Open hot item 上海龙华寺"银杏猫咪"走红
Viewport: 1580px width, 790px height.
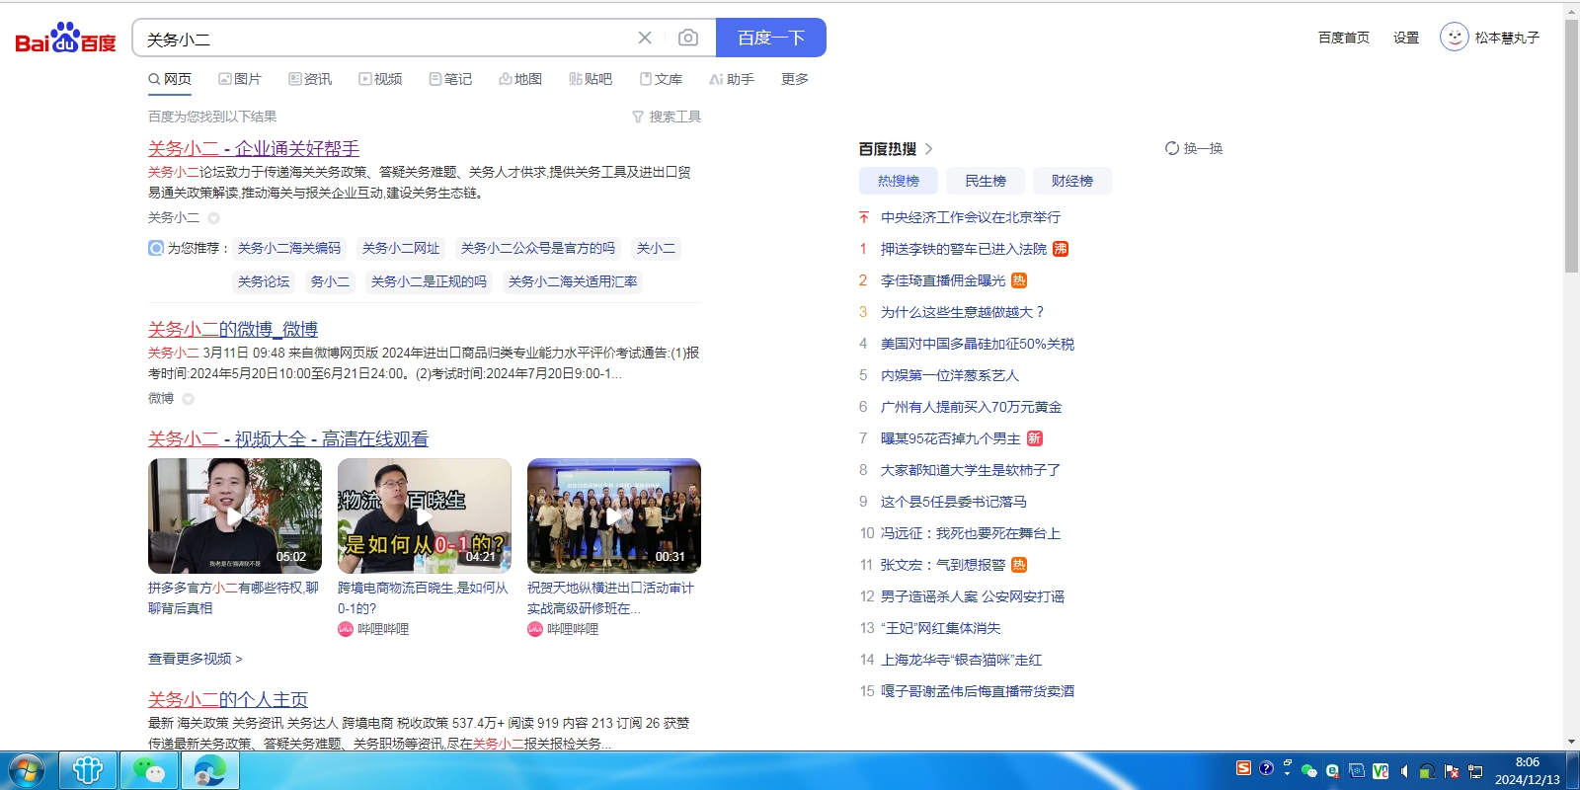962,660
